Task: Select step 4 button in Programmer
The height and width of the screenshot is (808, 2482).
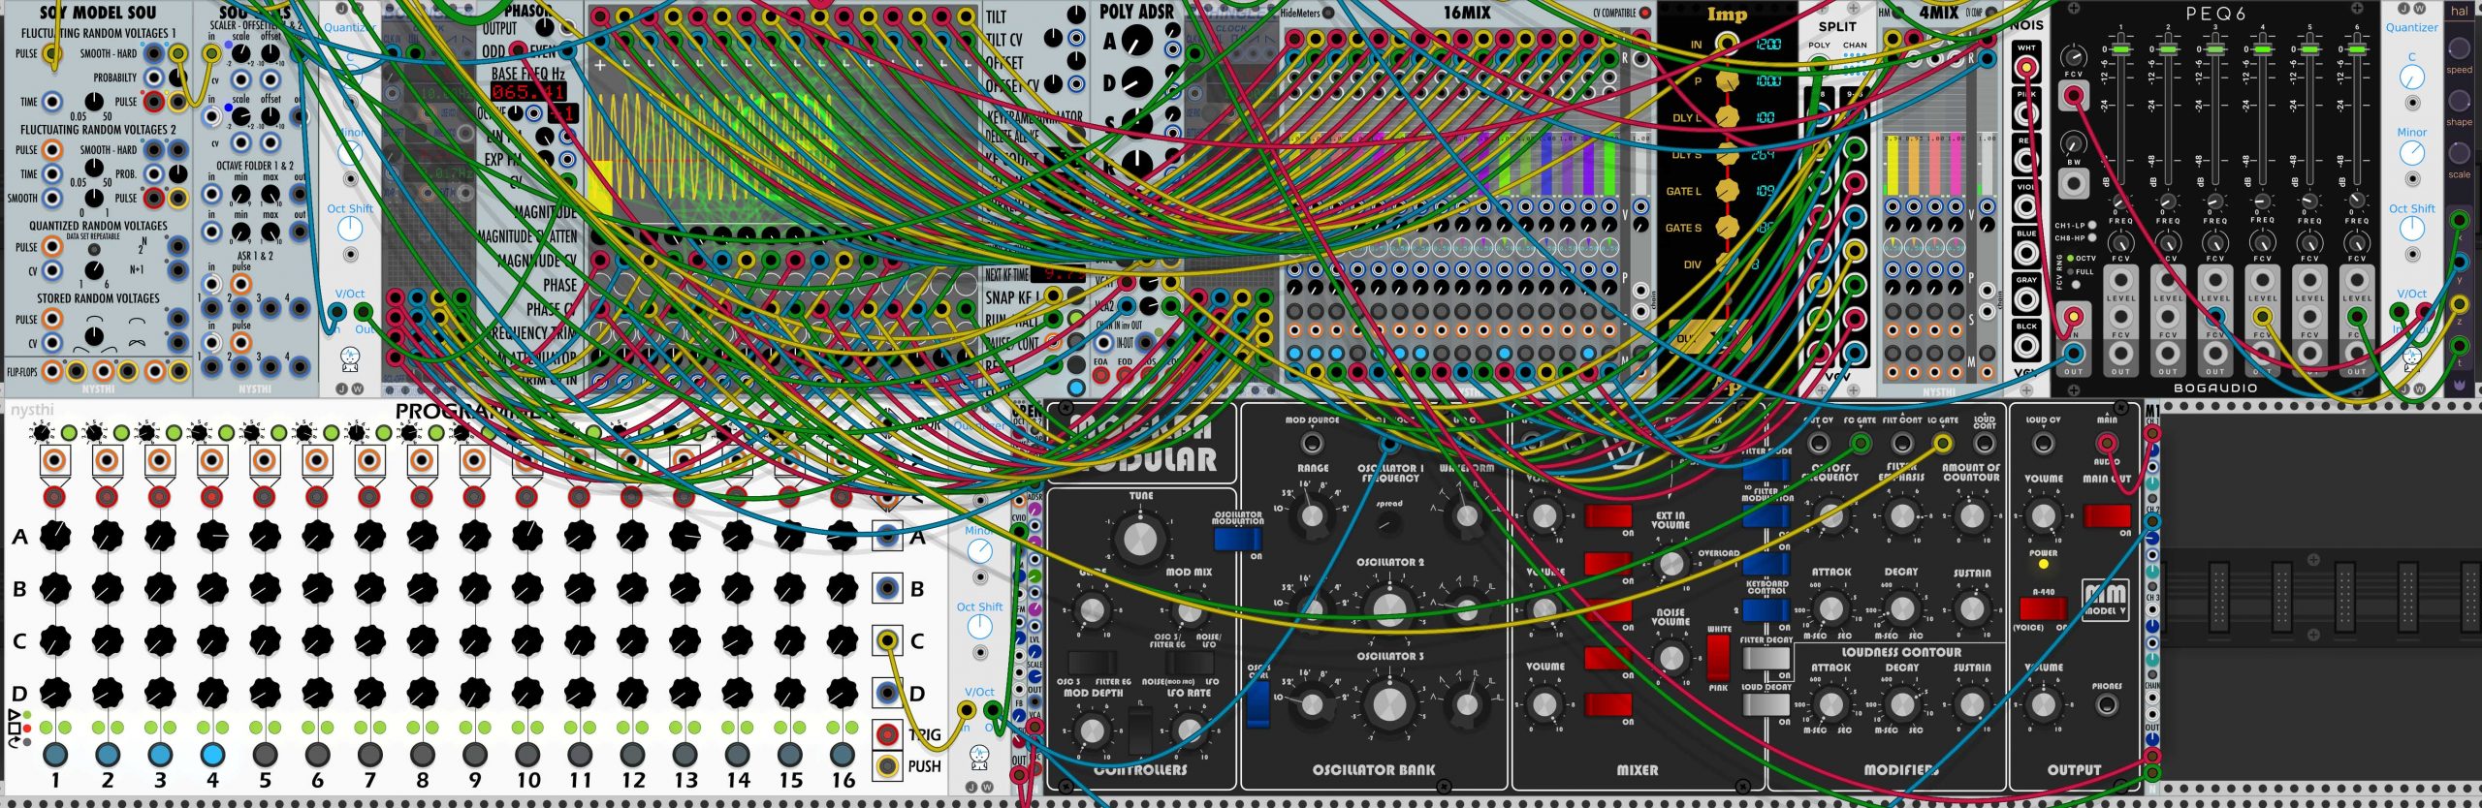Action: (212, 754)
